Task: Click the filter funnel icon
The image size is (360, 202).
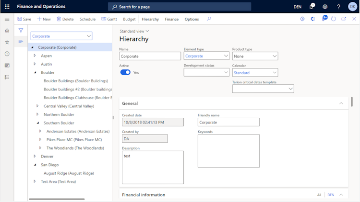Action: [21, 30]
